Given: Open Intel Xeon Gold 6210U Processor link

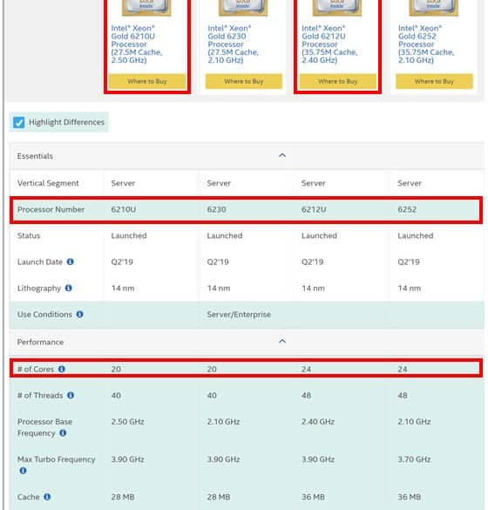Looking at the screenshot, I should [137, 44].
